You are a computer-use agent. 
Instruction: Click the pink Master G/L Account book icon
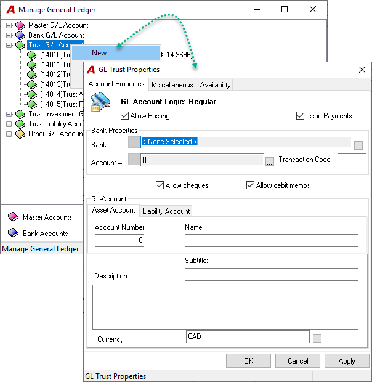(x=20, y=25)
